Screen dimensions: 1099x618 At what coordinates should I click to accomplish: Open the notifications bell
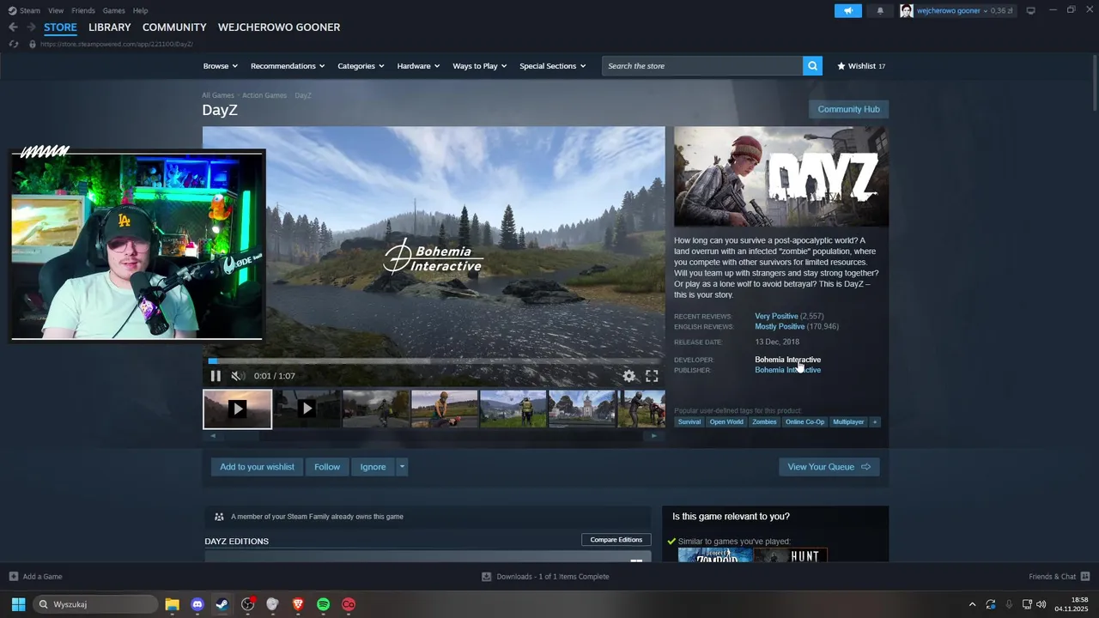pos(880,10)
